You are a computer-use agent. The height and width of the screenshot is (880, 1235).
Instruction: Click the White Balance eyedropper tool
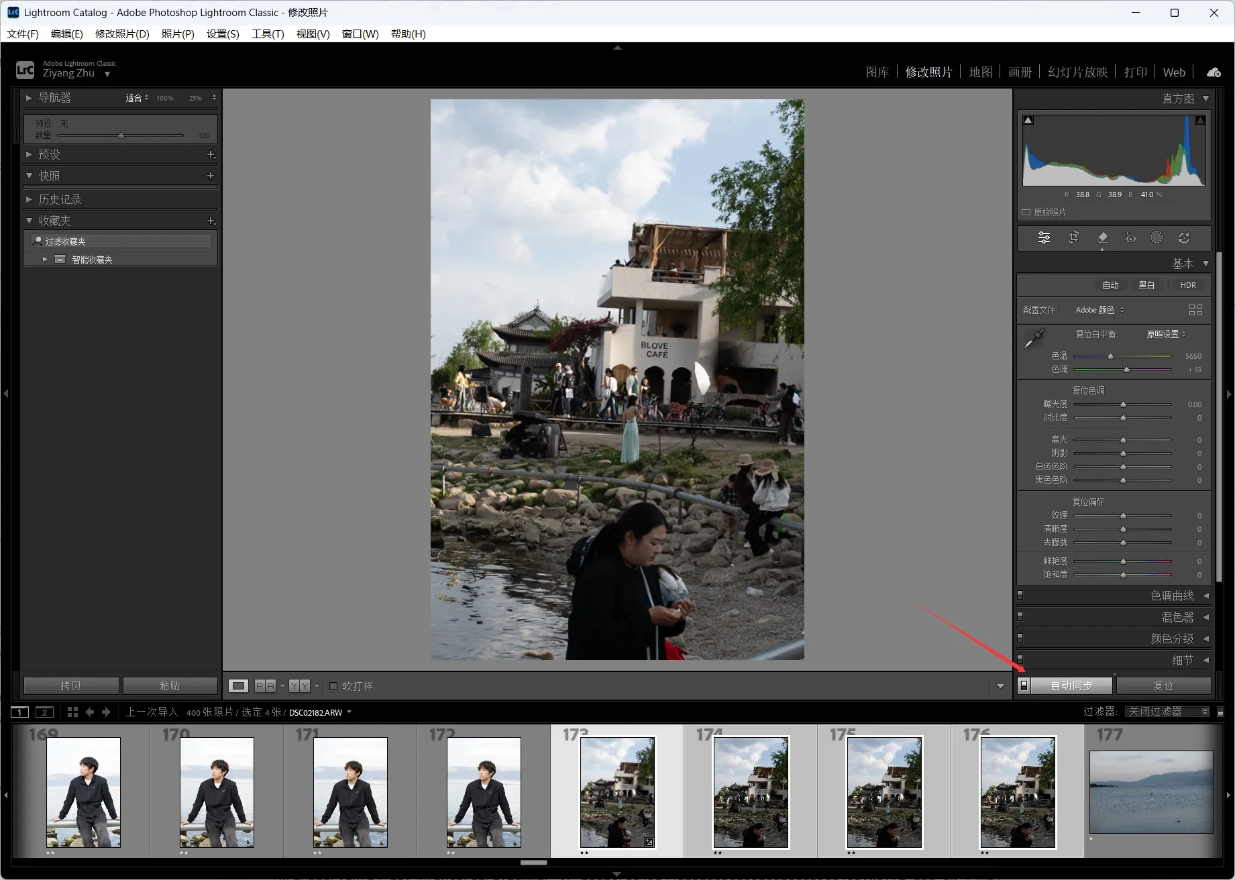point(1034,338)
